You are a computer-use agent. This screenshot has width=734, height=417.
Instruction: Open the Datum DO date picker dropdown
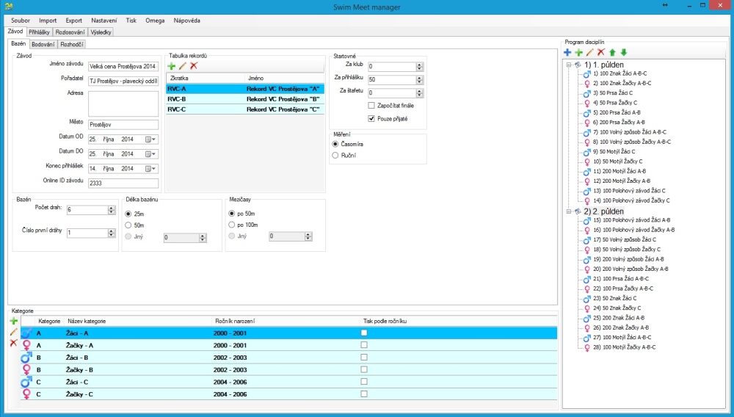[150, 154]
